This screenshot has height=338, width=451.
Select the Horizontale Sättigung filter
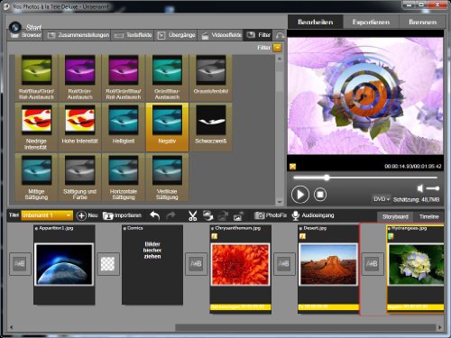(x=124, y=177)
